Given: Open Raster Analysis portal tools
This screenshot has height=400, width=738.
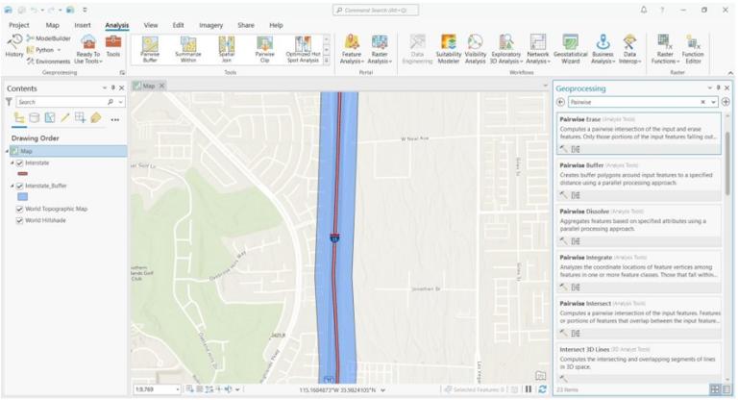Looking at the screenshot, I should point(380,49).
